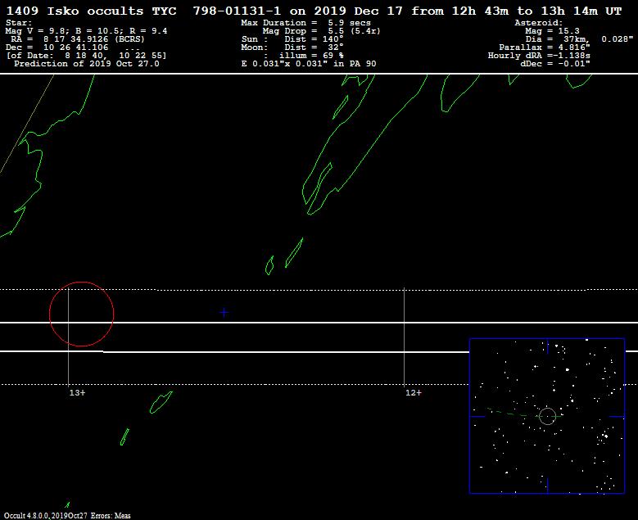This screenshot has height=520, width=638.
Task: Click the red uncertainty circle on the path
Action: pos(81,314)
